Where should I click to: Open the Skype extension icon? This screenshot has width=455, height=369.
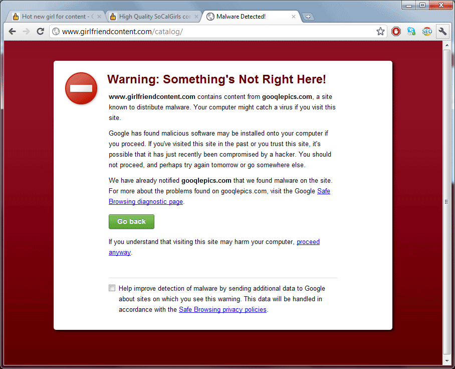411,32
